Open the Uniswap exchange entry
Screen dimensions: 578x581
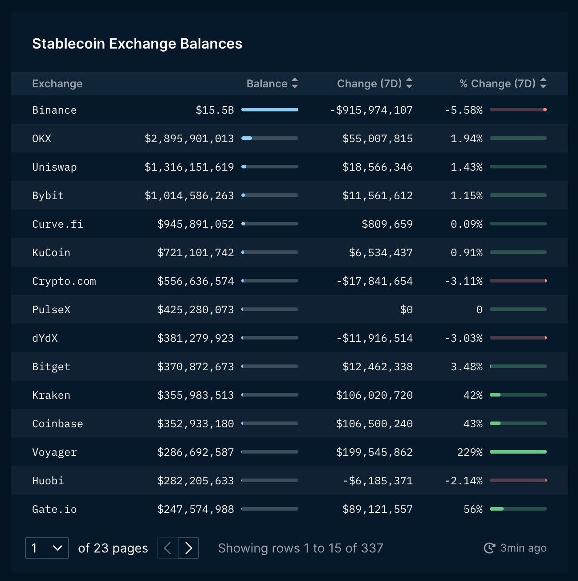pos(54,167)
